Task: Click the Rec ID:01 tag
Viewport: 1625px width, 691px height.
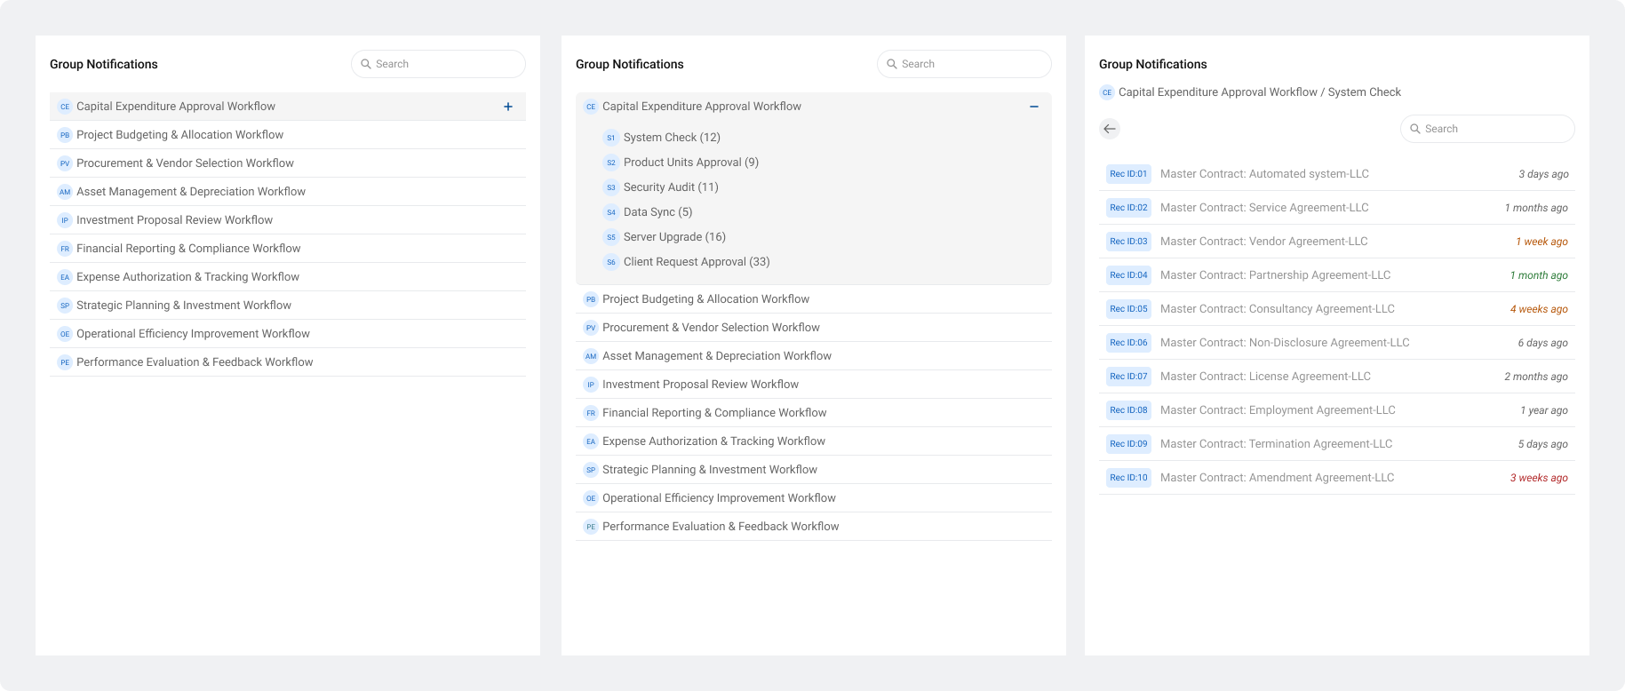Action: [1128, 174]
